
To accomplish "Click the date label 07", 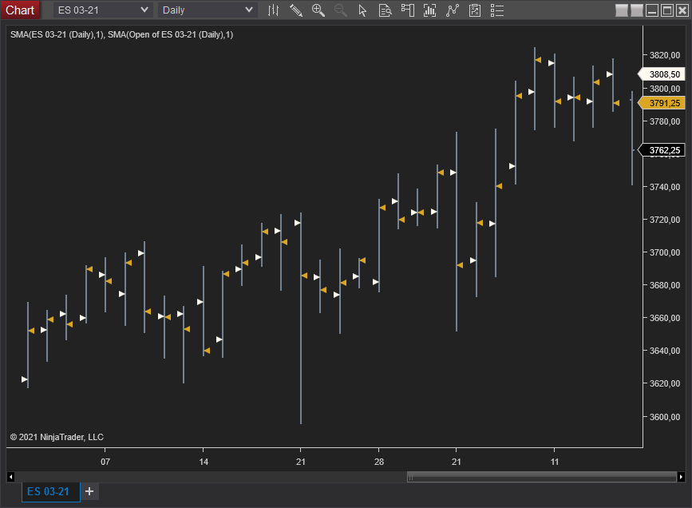I will [x=105, y=462].
